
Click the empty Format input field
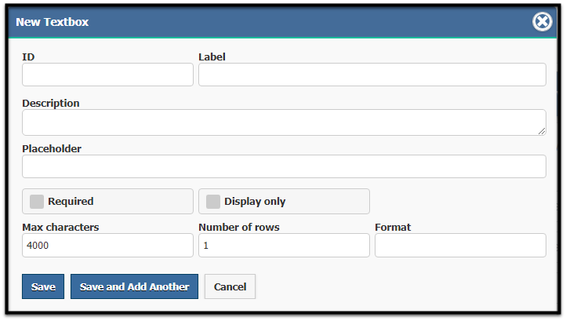click(460, 245)
